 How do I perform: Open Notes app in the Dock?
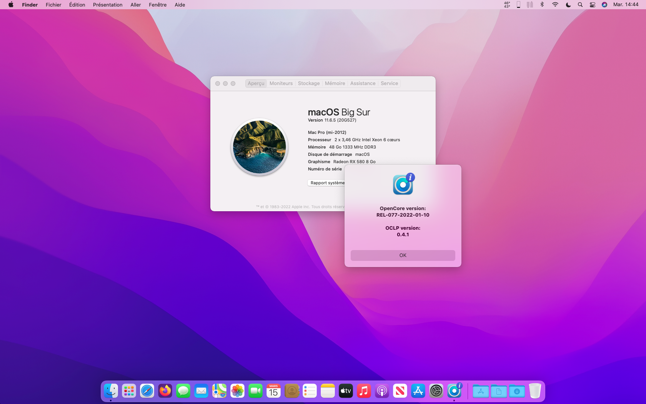click(328, 391)
